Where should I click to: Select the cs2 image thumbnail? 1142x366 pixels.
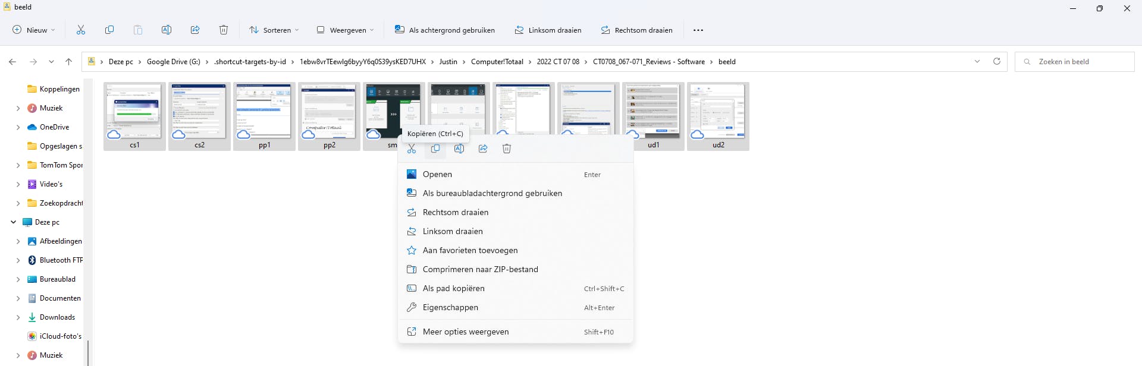tap(199, 116)
